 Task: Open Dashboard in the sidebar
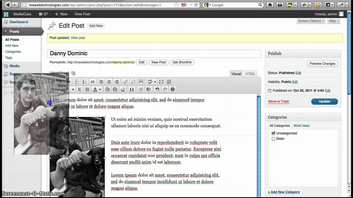[19, 22]
